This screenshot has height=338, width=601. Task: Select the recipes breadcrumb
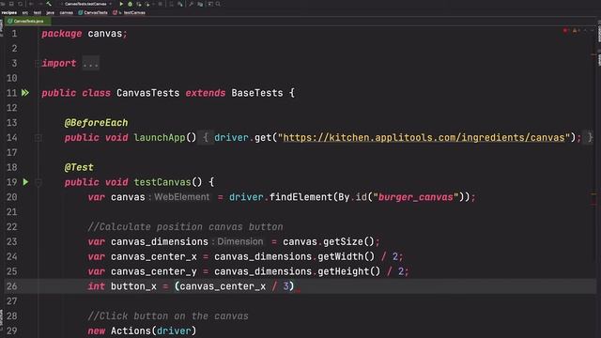pos(9,12)
